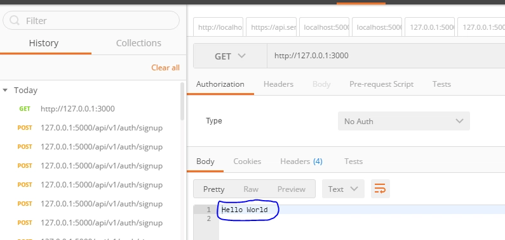Select the https://api.ser request tab
This screenshot has width=505, height=240.
pyautogui.click(x=271, y=27)
